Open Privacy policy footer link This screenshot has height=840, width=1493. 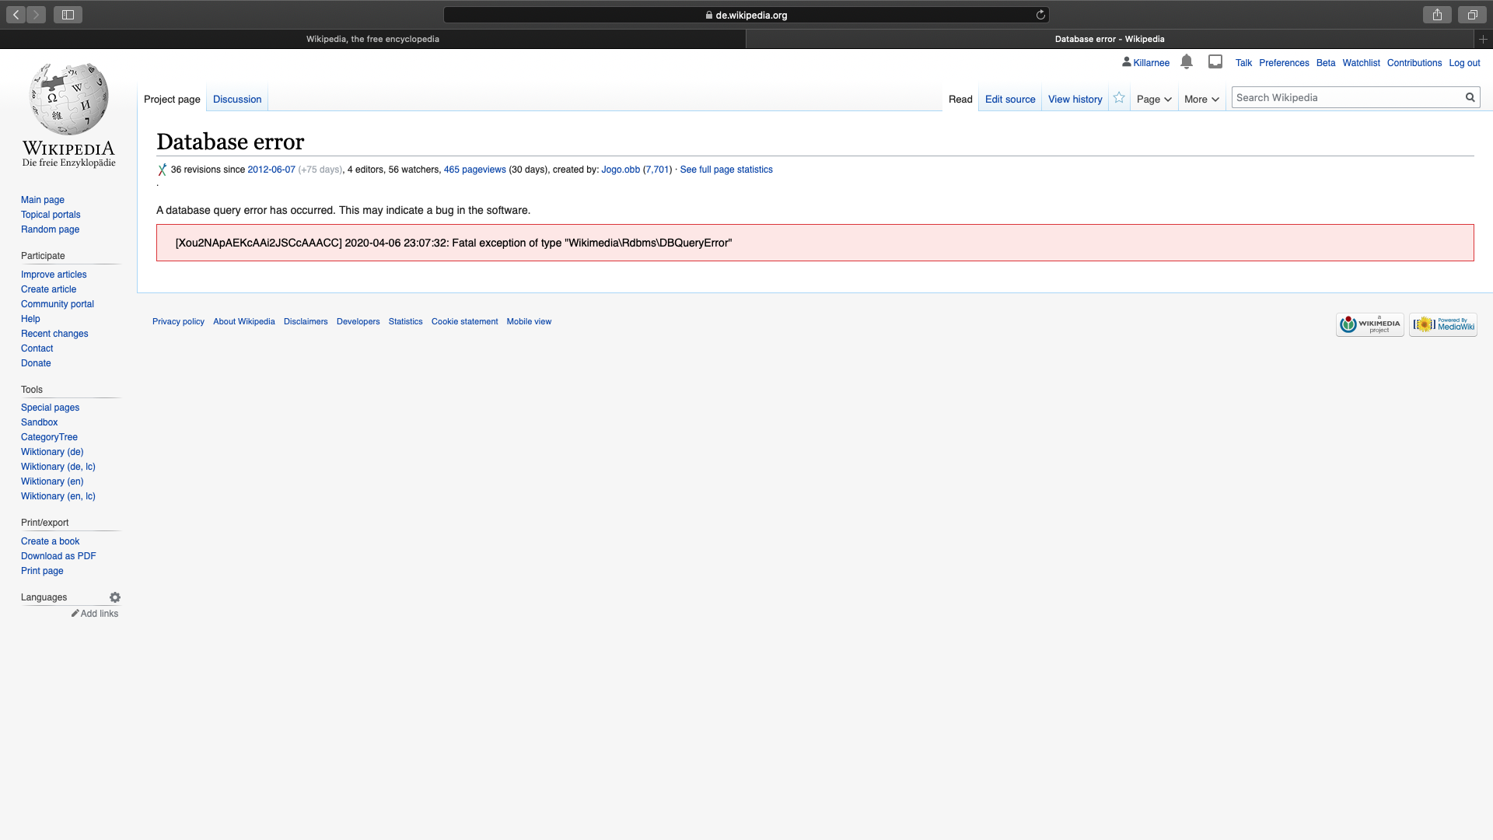pos(178,321)
